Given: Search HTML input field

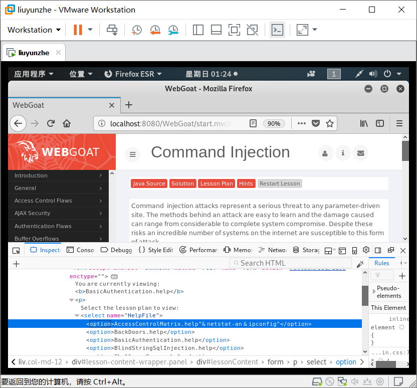Looking at the screenshot, I should coord(290,263).
